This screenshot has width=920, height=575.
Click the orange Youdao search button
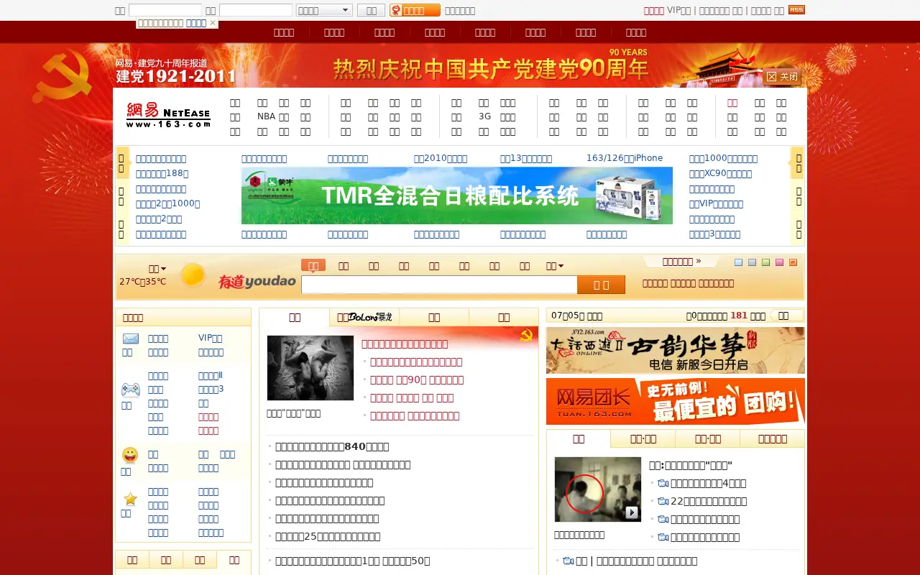[601, 285]
